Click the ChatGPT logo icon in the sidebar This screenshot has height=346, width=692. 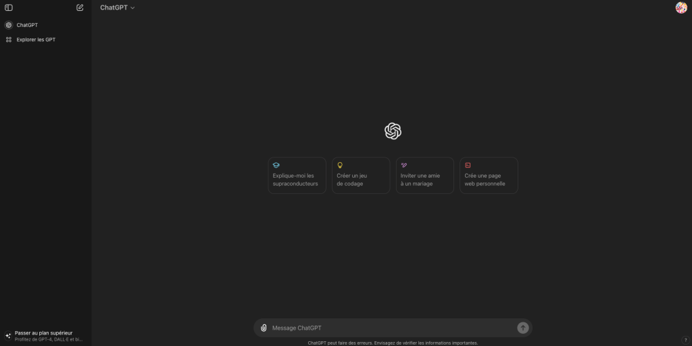(x=9, y=25)
